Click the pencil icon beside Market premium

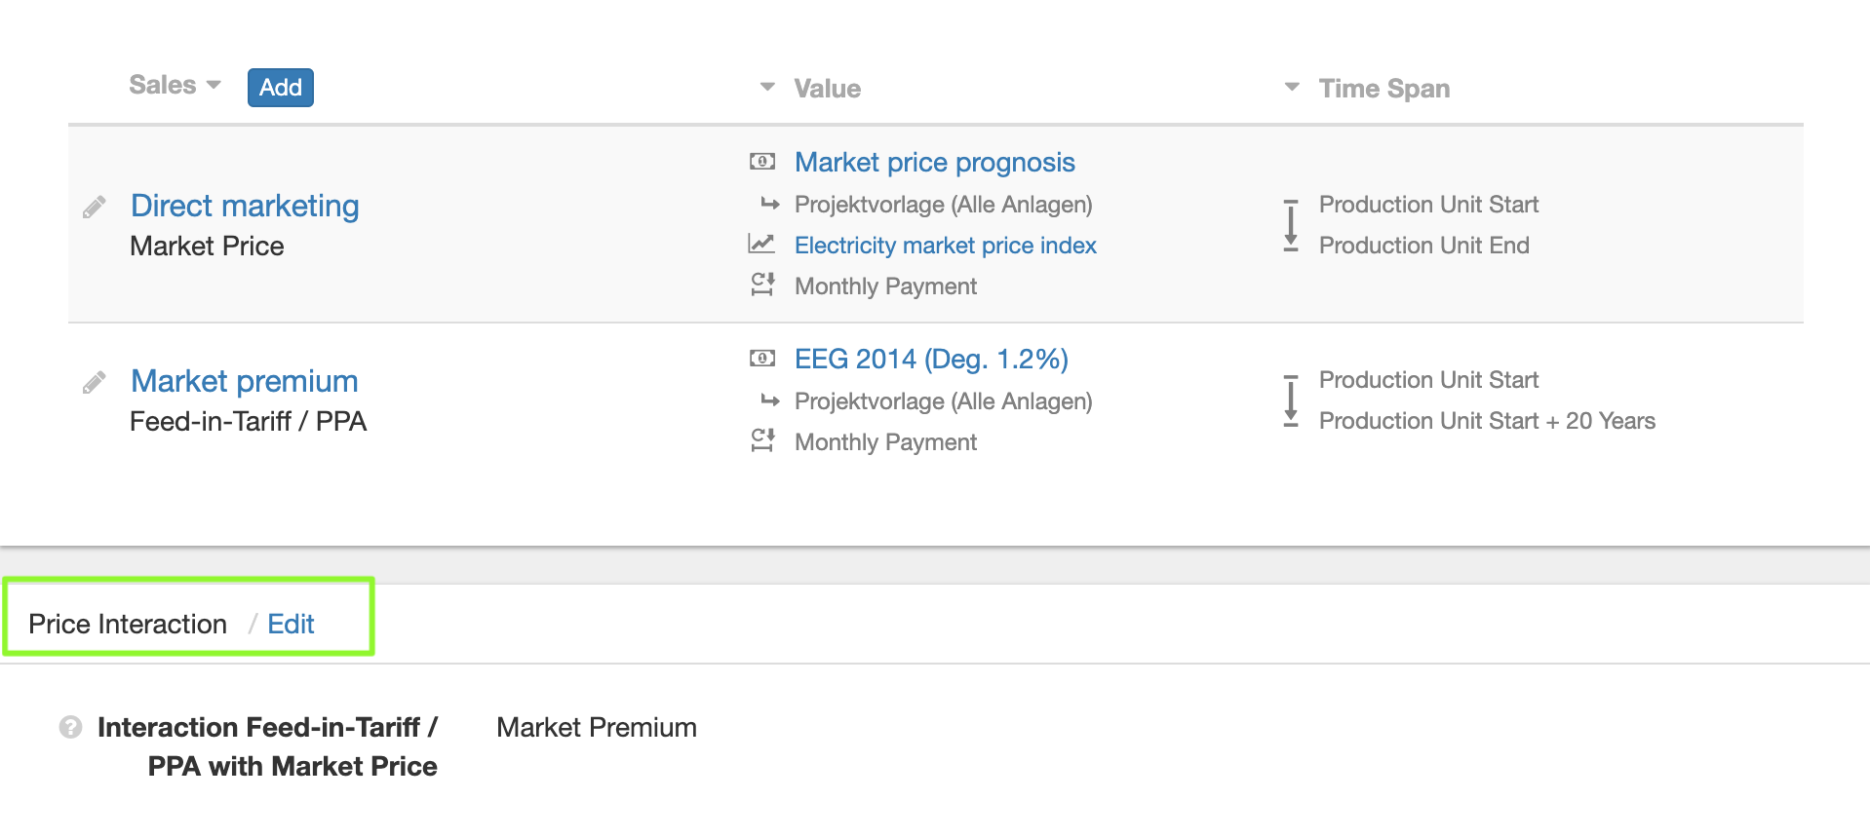point(95,382)
